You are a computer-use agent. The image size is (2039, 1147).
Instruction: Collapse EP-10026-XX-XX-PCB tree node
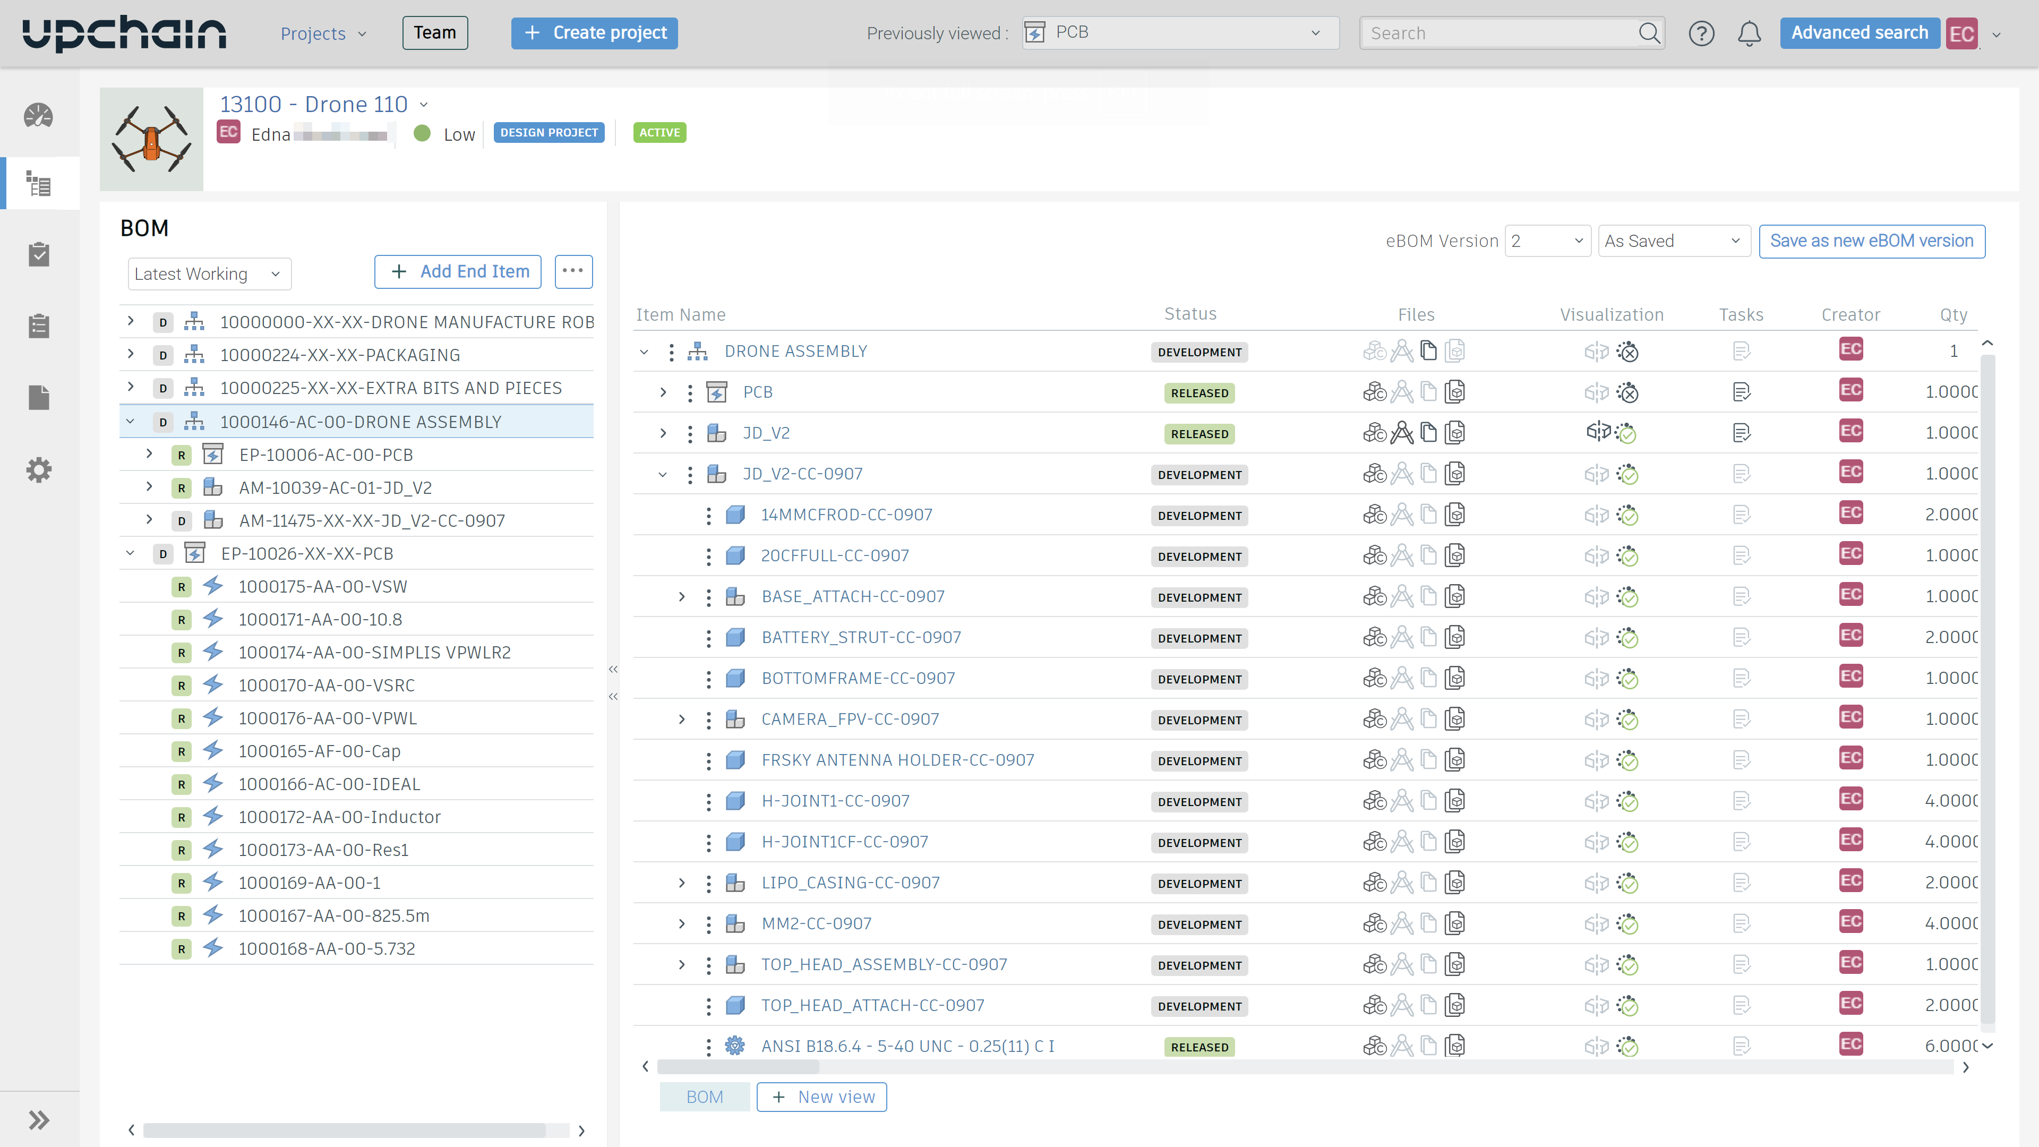pos(131,553)
